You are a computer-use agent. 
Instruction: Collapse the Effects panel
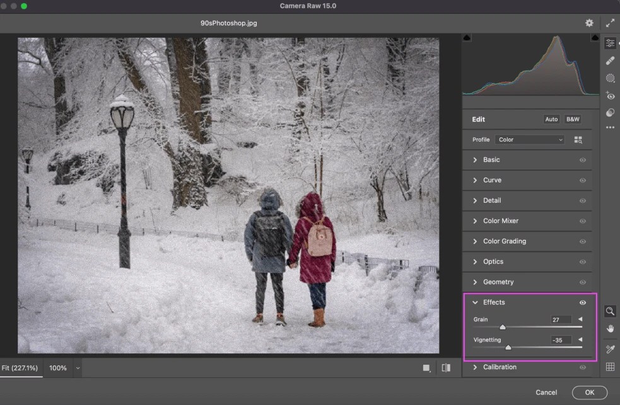pos(475,302)
